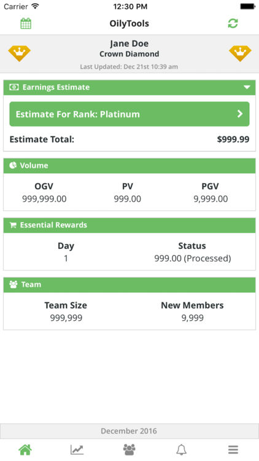
Task: Tap the Essential Rewards section header
Action: tap(129, 225)
